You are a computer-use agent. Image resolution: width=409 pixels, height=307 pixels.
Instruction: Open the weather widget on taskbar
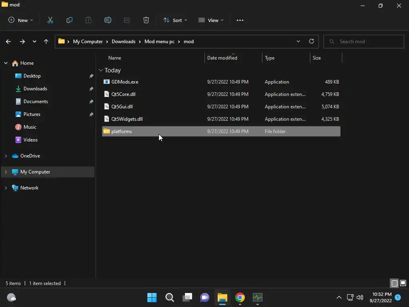tap(11, 297)
